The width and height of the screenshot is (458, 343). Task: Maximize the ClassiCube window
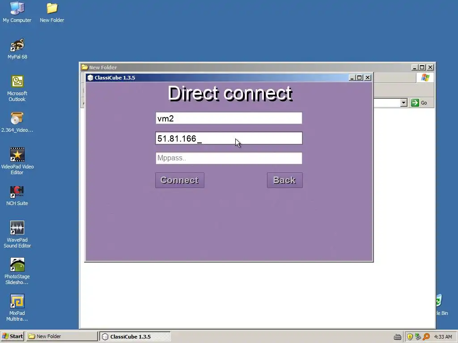coord(360,78)
